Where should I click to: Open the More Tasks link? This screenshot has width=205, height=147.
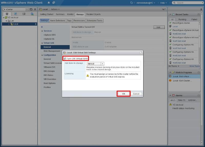(x=195, y=66)
